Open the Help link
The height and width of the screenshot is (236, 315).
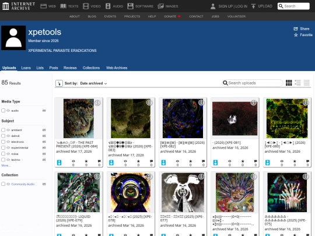click(152, 16)
